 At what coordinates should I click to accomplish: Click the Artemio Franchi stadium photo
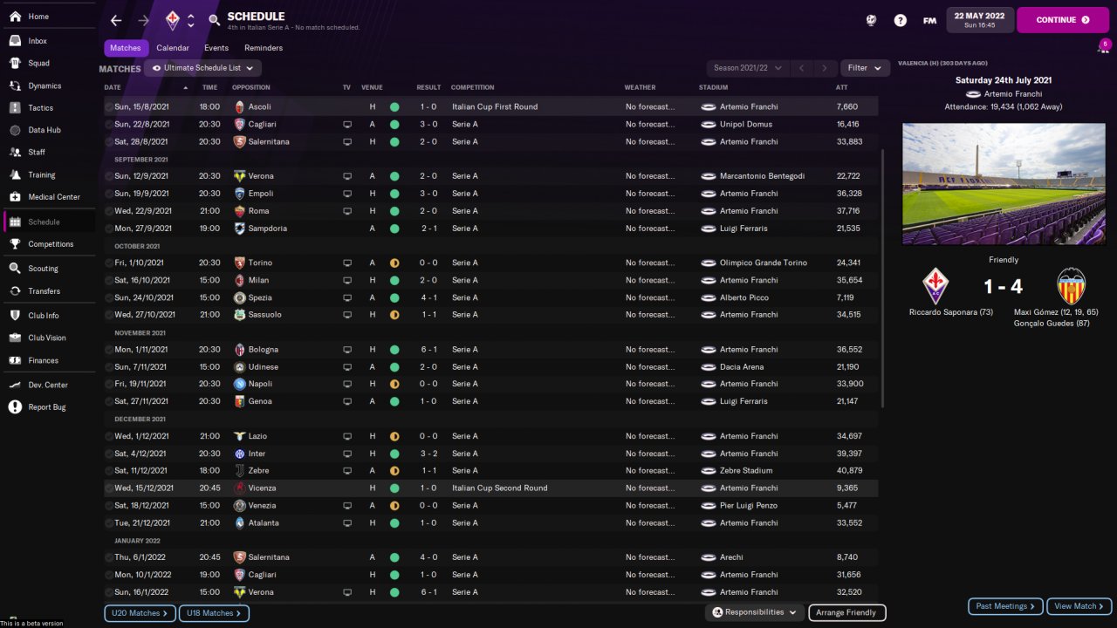[x=1002, y=183]
